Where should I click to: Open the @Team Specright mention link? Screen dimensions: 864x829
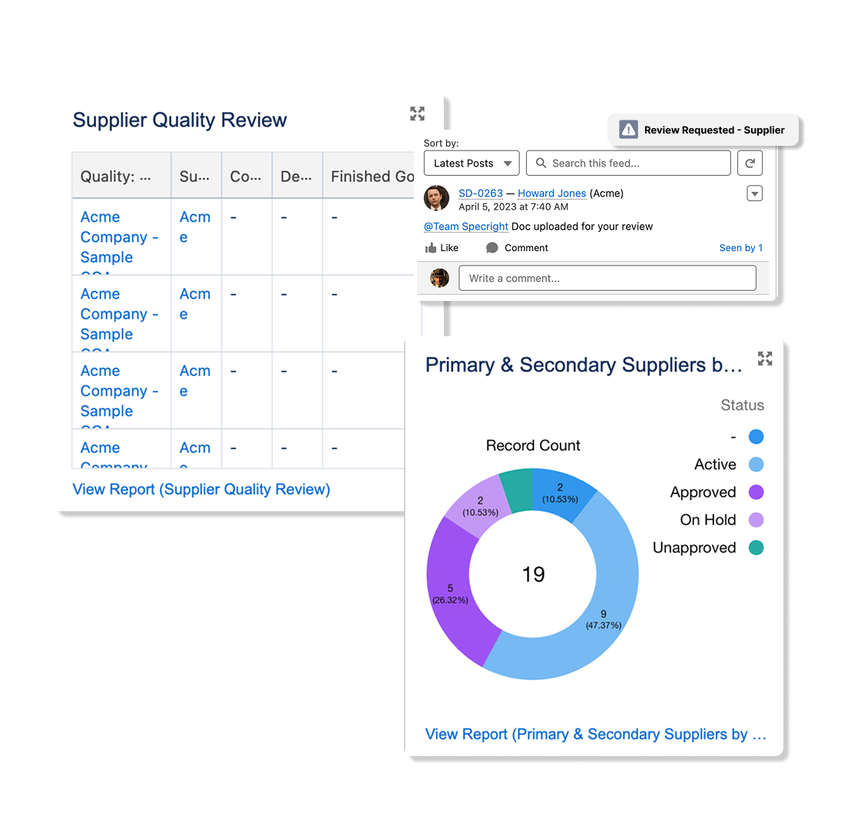pos(465,226)
